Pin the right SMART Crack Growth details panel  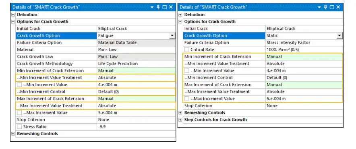pyautogui.click(x=325, y=7)
